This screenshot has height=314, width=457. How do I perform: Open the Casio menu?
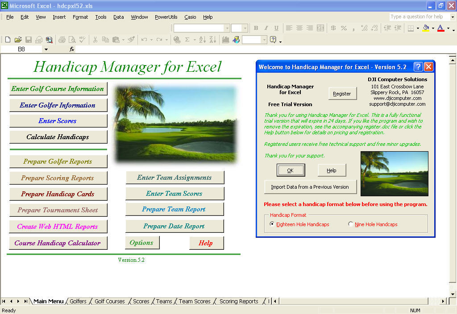pos(190,17)
